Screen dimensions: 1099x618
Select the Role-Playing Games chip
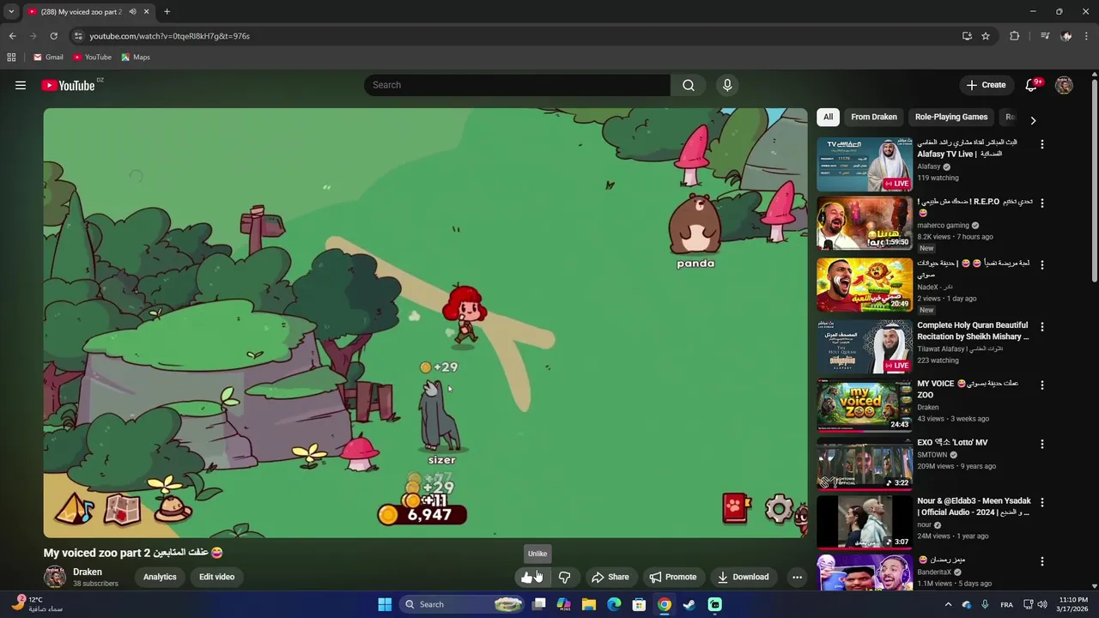[951, 117]
